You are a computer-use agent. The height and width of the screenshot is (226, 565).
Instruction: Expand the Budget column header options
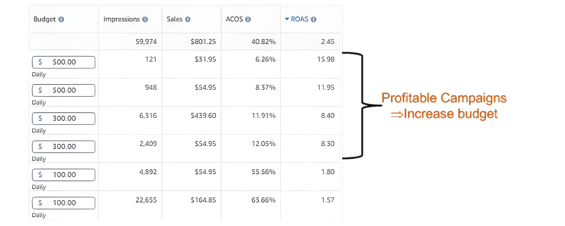point(45,19)
